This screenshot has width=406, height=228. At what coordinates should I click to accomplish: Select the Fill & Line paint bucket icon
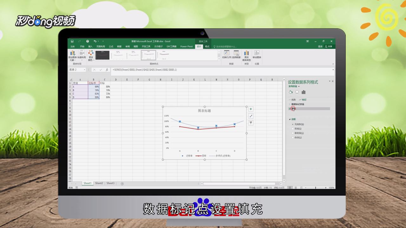pyautogui.click(x=291, y=92)
